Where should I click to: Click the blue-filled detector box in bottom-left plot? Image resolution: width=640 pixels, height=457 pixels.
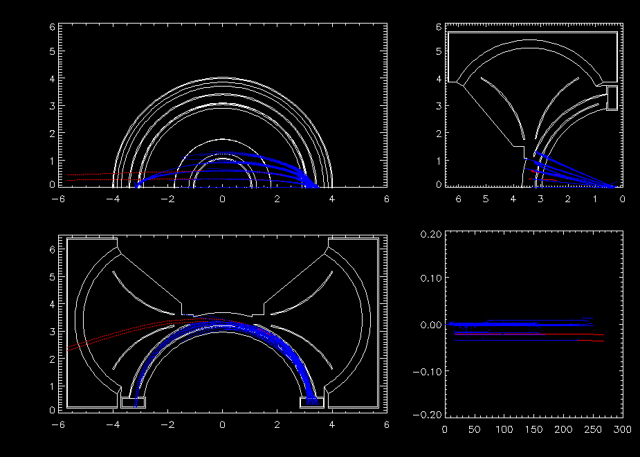coord(312,402)
